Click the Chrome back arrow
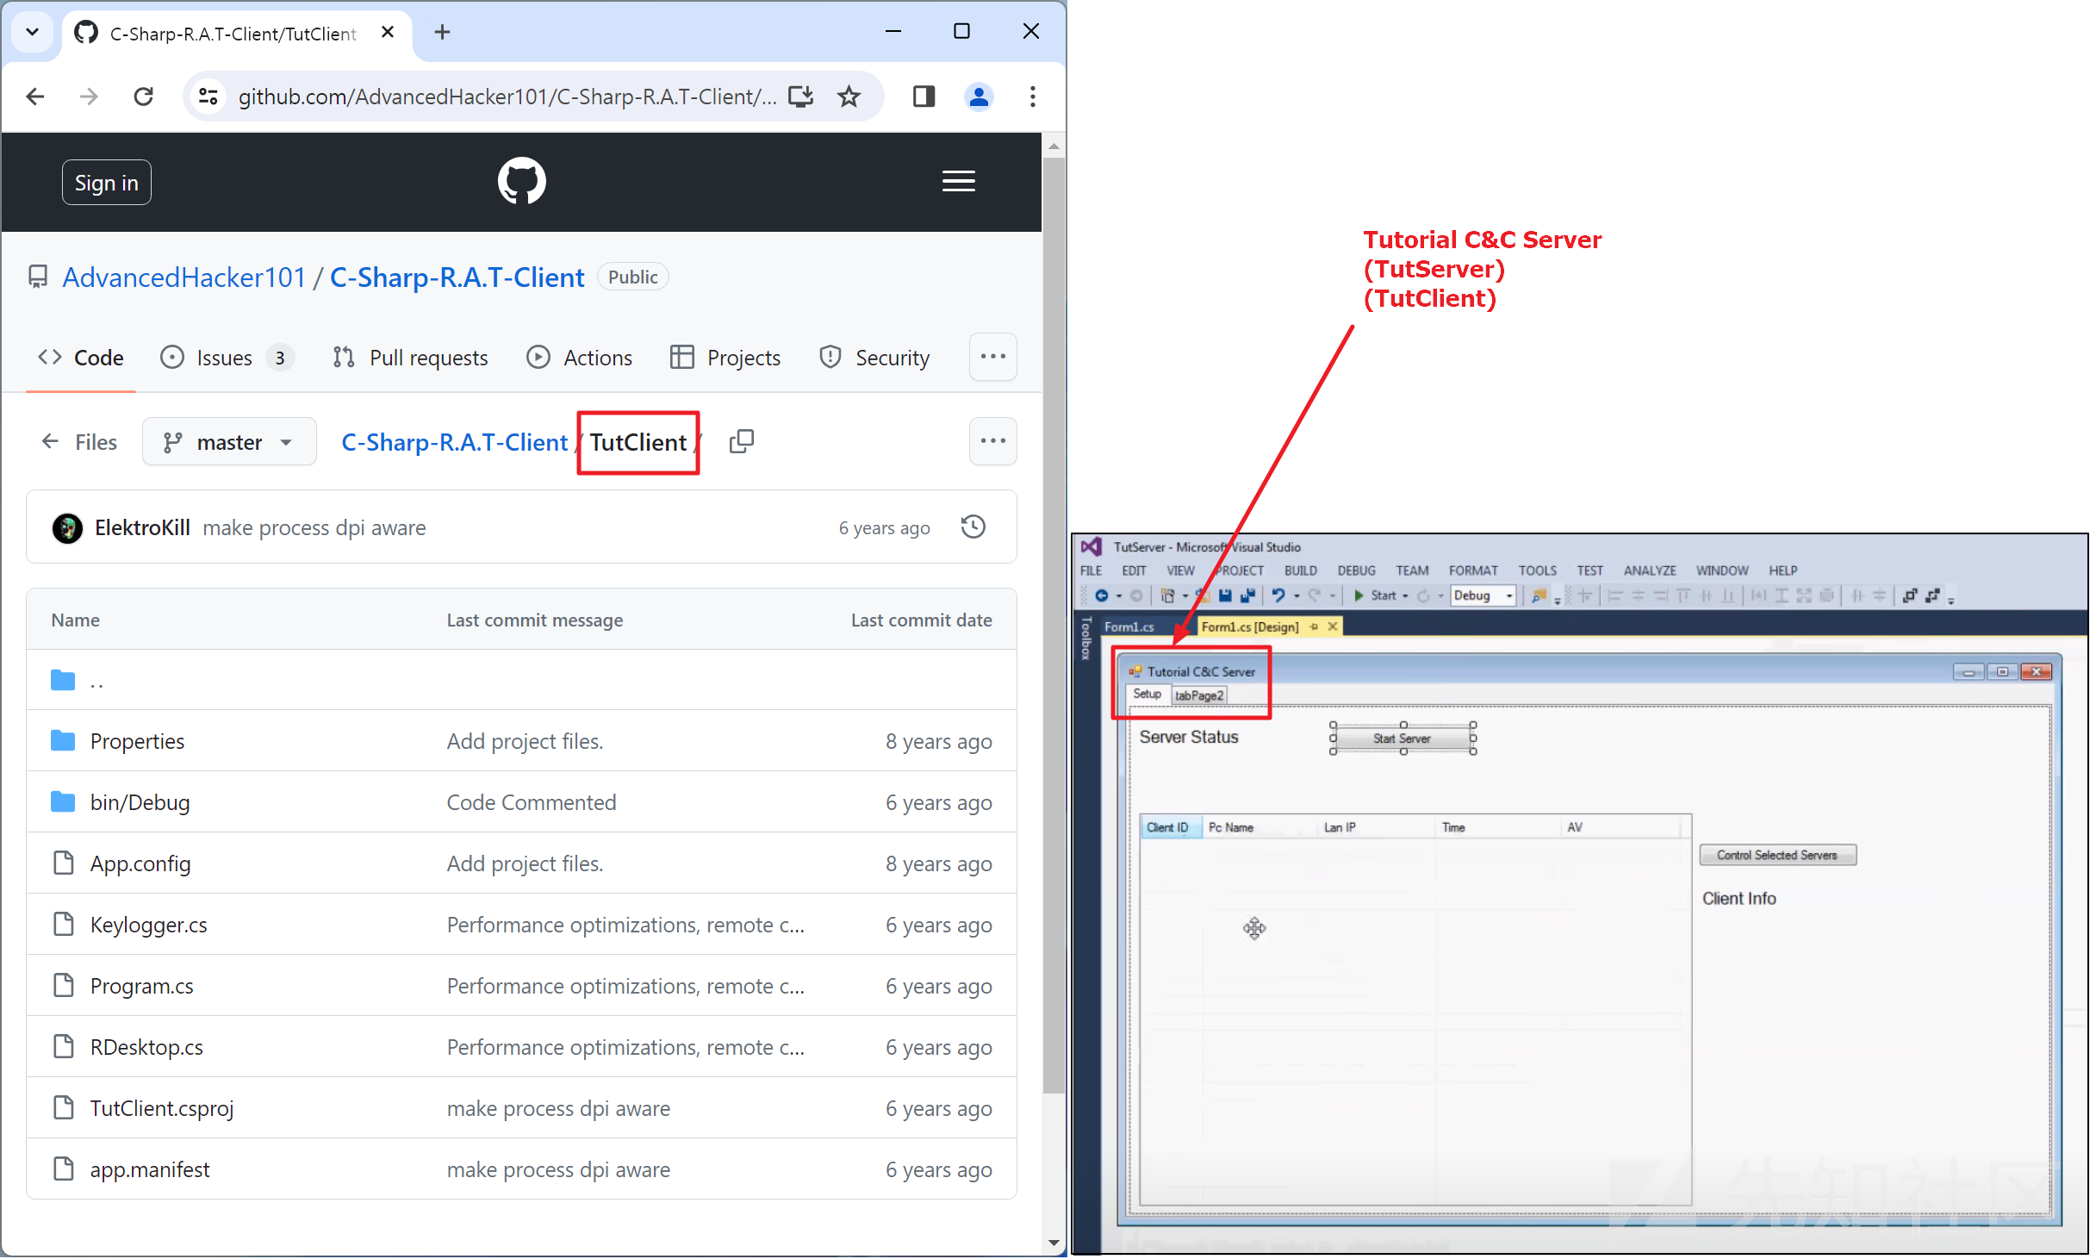The width and height of the screenshot is (2090, 1259). point(35,97)
